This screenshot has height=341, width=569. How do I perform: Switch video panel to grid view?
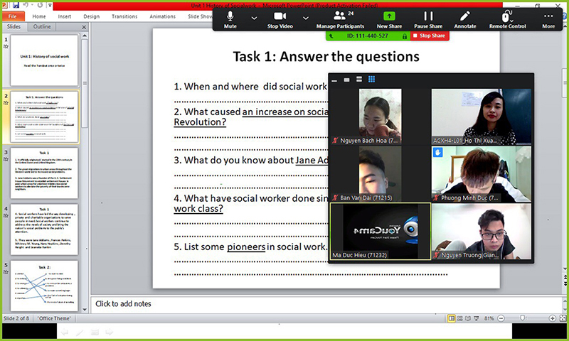[371, 79]
